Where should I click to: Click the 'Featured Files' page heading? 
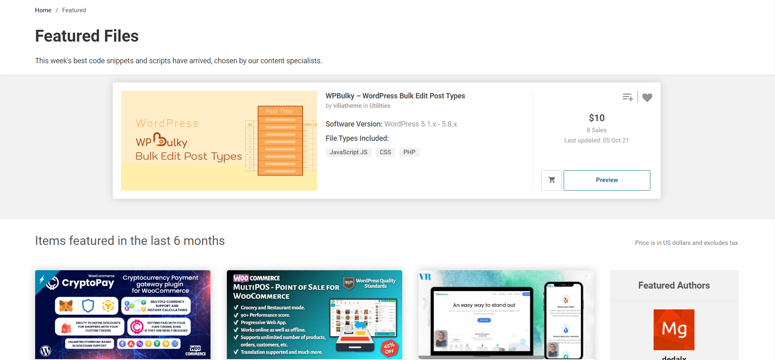click(x=87, y=36)
